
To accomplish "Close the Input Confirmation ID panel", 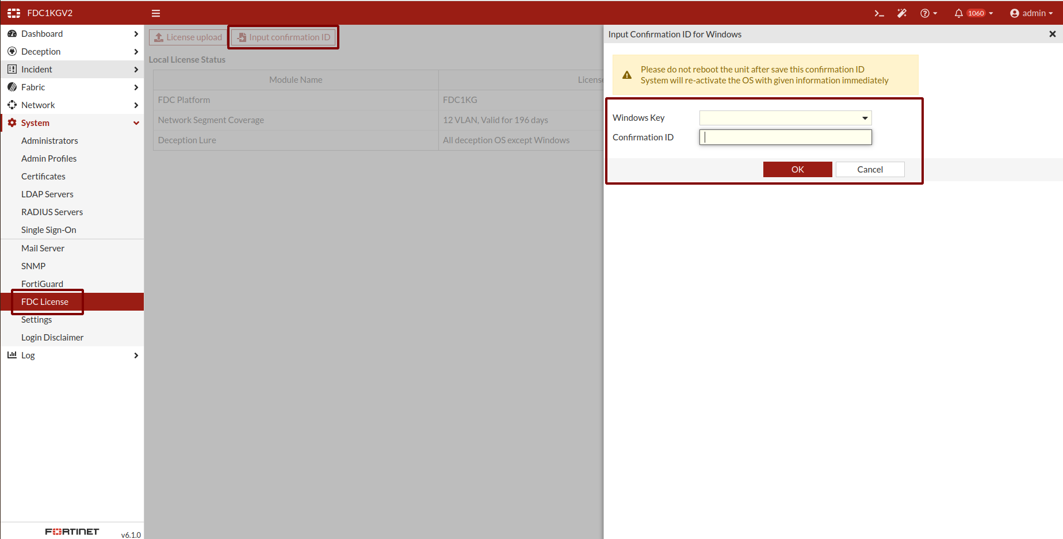I will click(x=1053, y=34).
